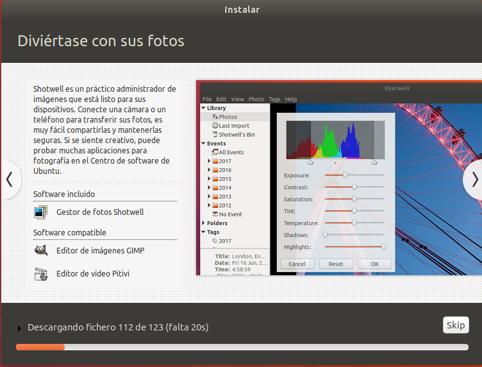Click the Shadows slider handle
The width and height of the screenshot is (482, 367).
point(325,235)
